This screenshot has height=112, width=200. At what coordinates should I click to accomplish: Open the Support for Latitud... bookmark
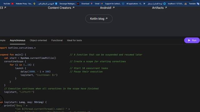coord(115,4)
